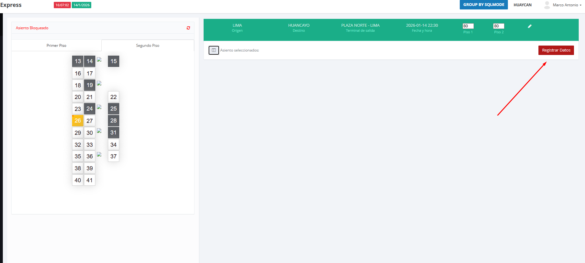This screenshot has width=585, height=263.
Task: Select available seat 16
Action: (78, 74)
